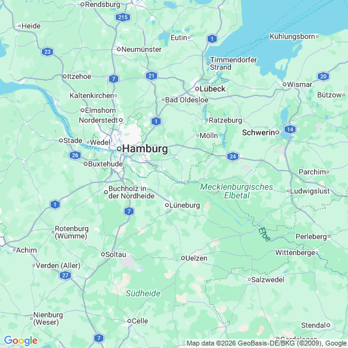
Task: Click the A20 highway shield near Wismar
Action: click(323, 76)
